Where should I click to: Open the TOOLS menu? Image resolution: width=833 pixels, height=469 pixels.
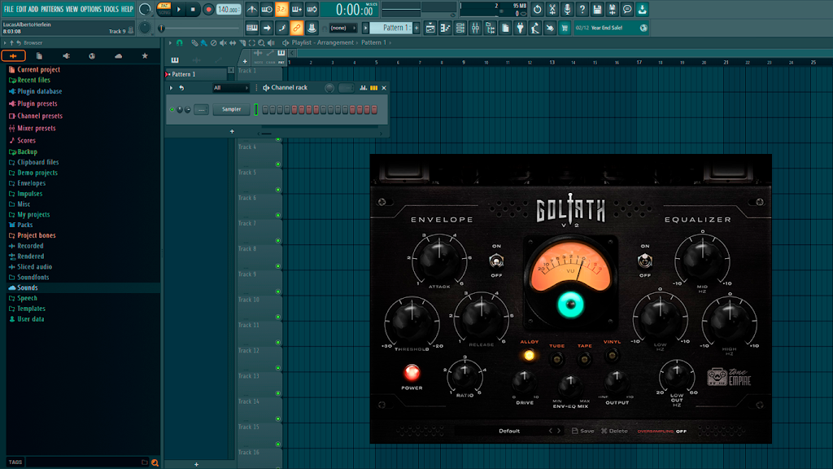pos(111,9)
